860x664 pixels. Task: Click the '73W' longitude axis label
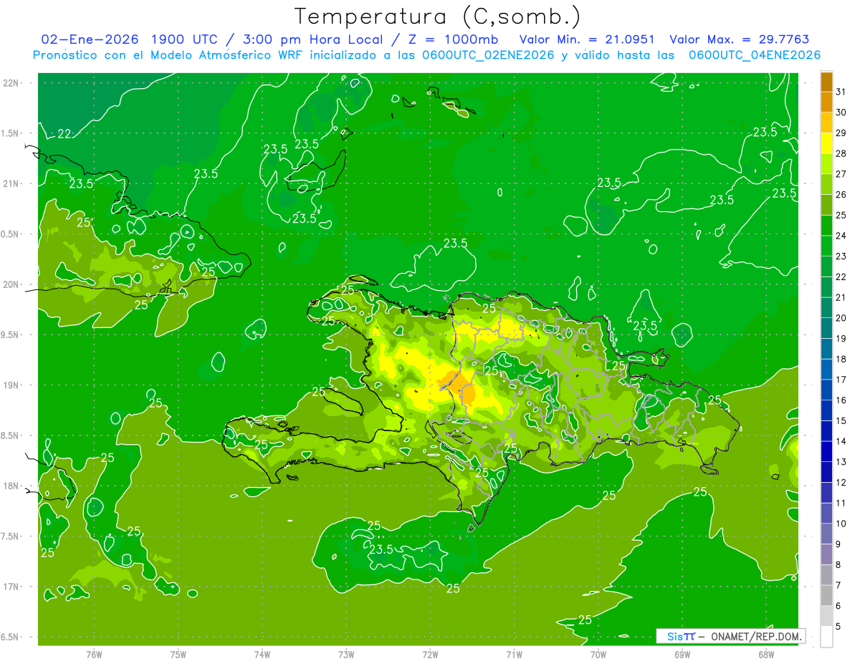(346, 654)
